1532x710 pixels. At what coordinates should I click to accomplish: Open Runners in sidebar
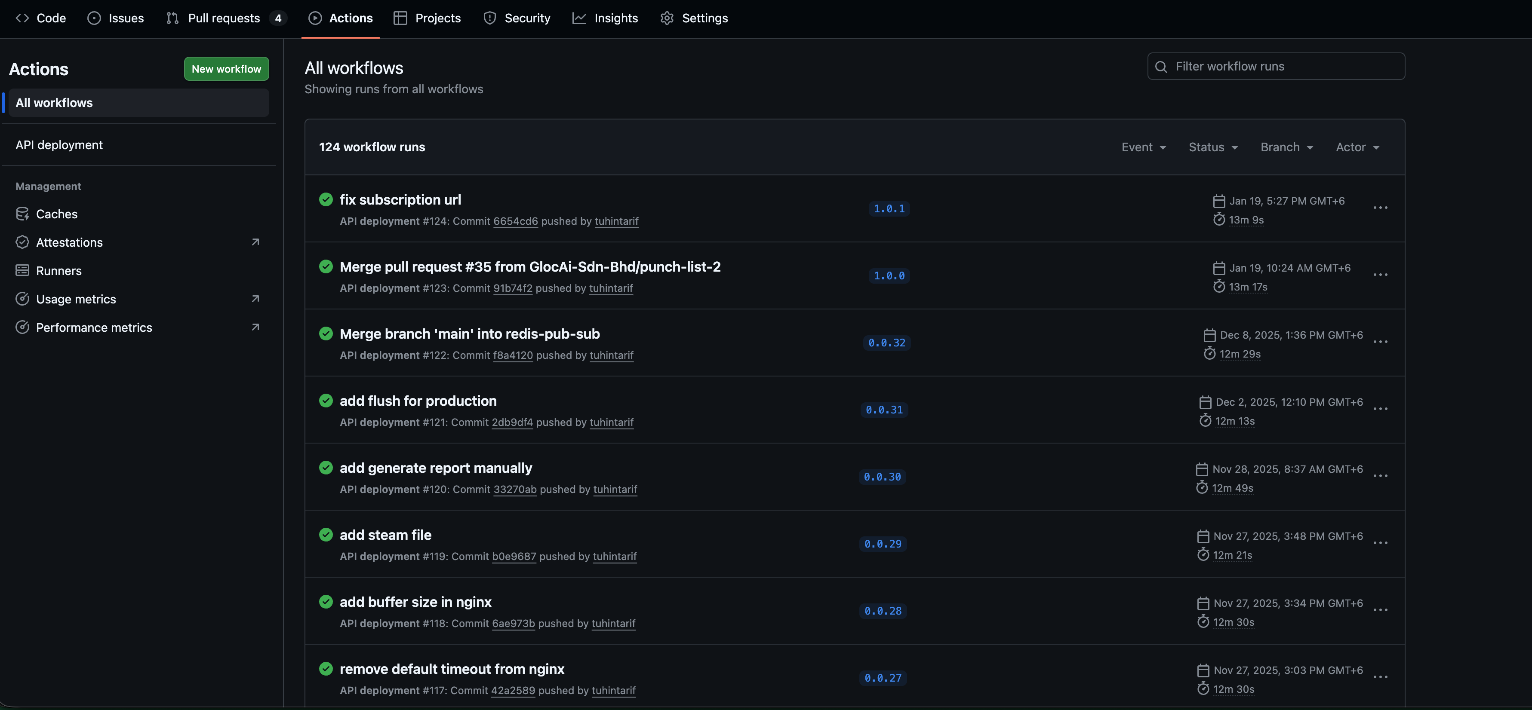point(58,271)
